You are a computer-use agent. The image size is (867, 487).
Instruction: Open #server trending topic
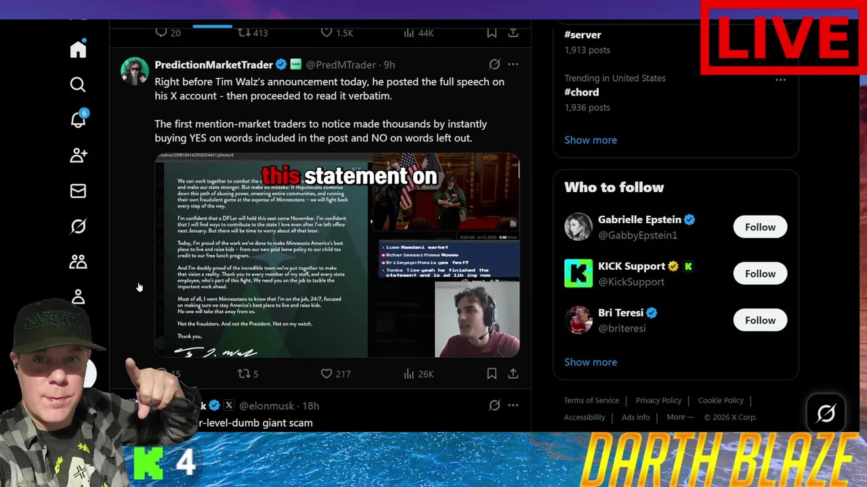(x=583, y=34)
